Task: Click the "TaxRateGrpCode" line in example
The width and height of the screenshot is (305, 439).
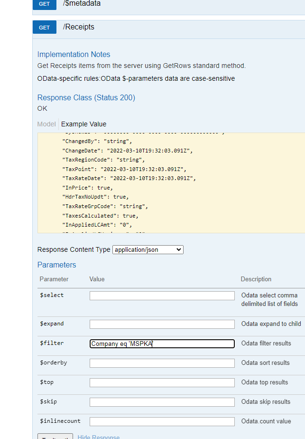Action: pyautogui.click(x=105, y=206)
